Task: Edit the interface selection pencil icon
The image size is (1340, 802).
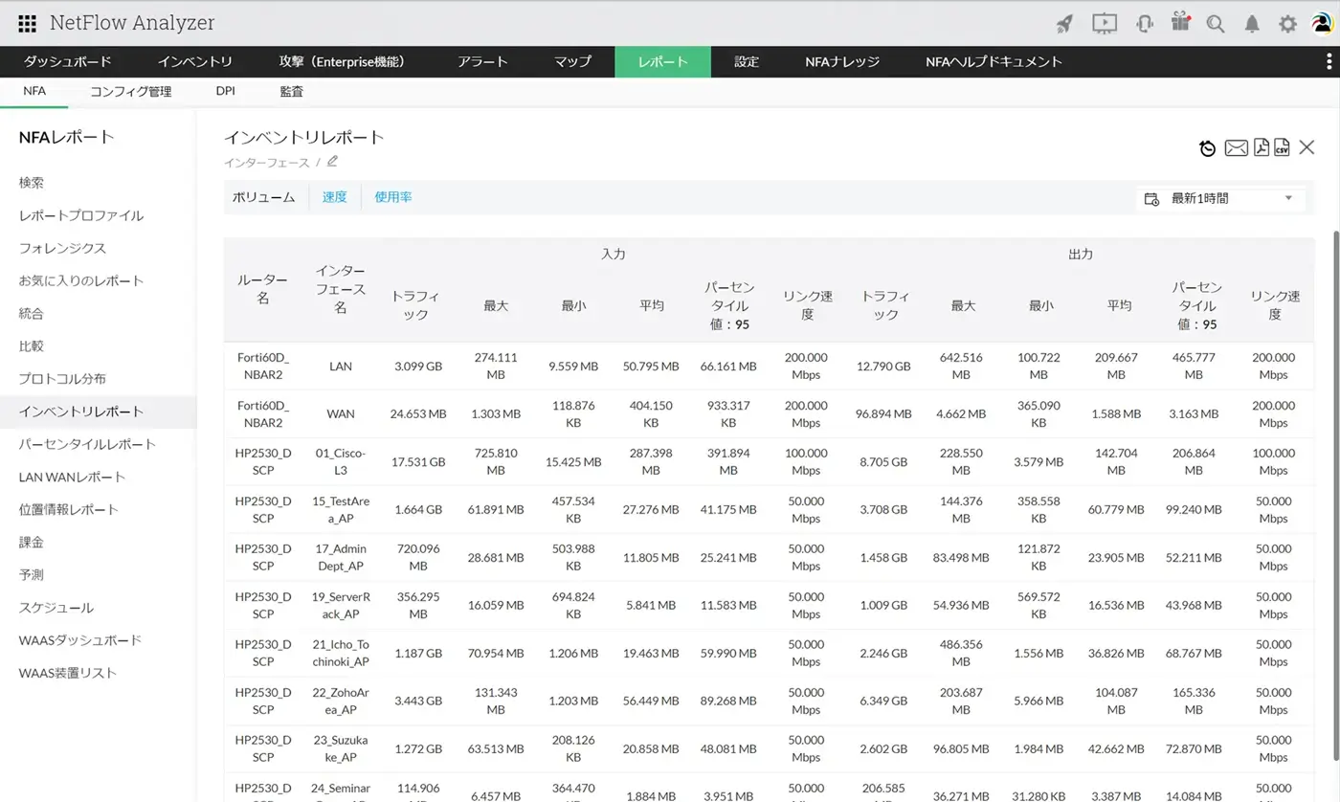Action: (x=332, y=162)
